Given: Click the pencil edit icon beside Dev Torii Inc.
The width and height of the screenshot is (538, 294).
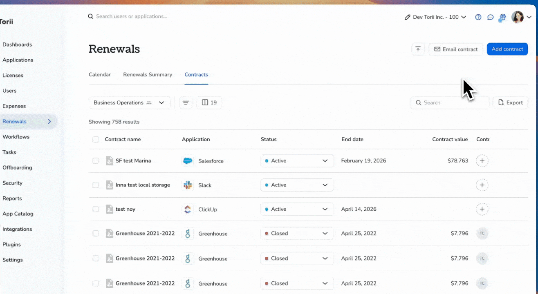Looking at the screenshot, I should click(407, 17).
